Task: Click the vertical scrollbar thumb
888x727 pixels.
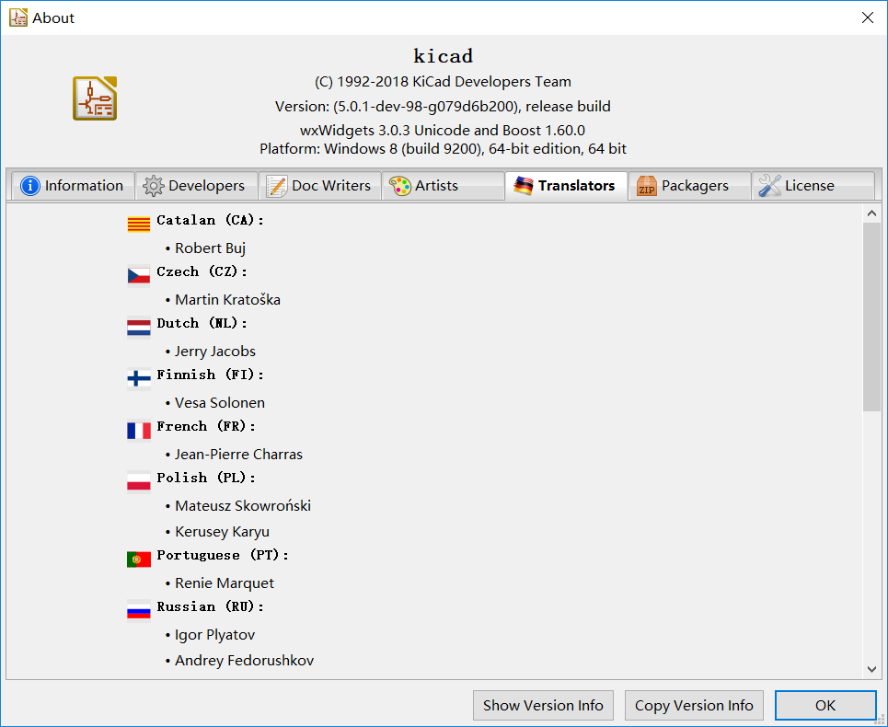Action: pyautogui.click(x=871, y=317)
